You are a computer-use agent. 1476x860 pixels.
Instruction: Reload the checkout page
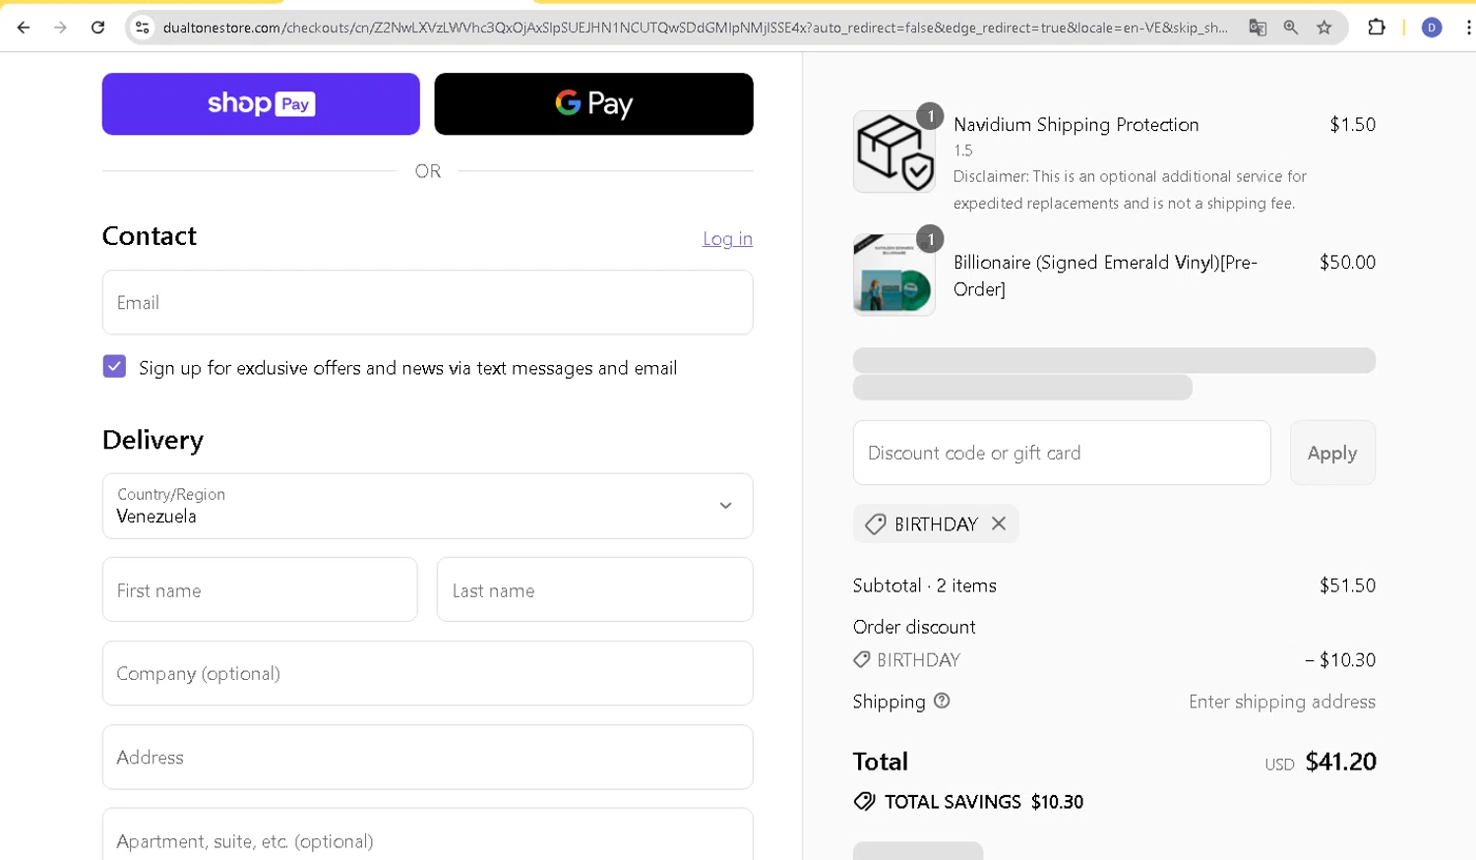click(x=97, y=28)
